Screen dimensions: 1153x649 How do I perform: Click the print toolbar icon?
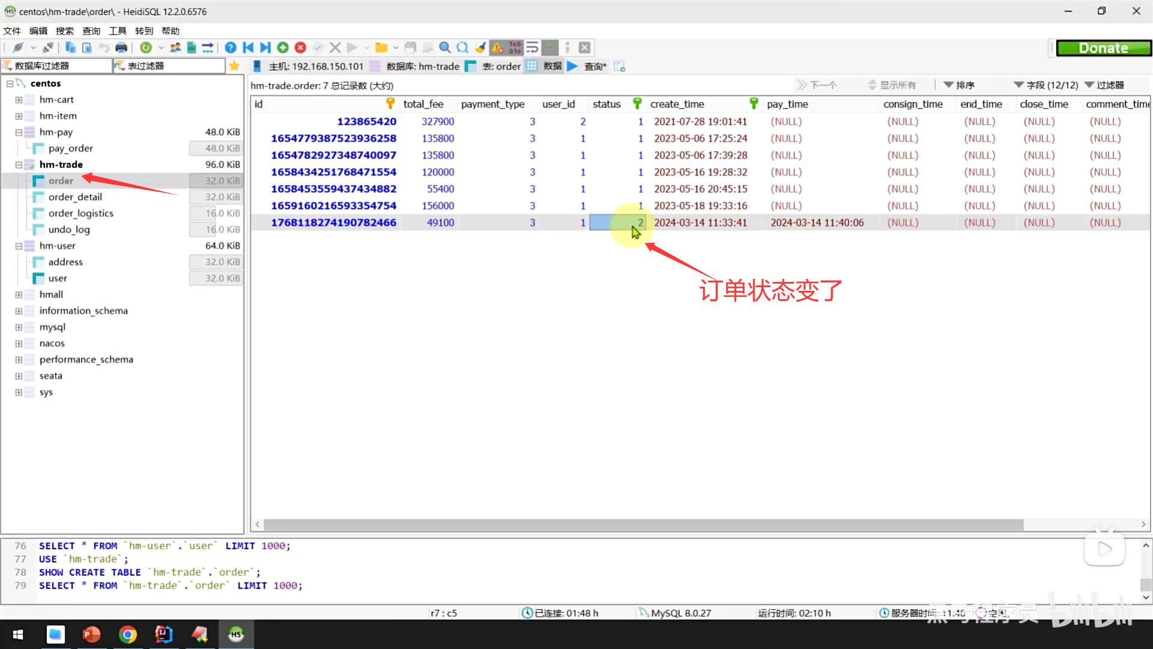pyautogui.click(x=121, y=47)
